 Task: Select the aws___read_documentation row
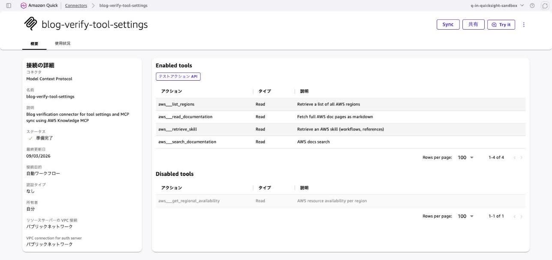(340, 117)
